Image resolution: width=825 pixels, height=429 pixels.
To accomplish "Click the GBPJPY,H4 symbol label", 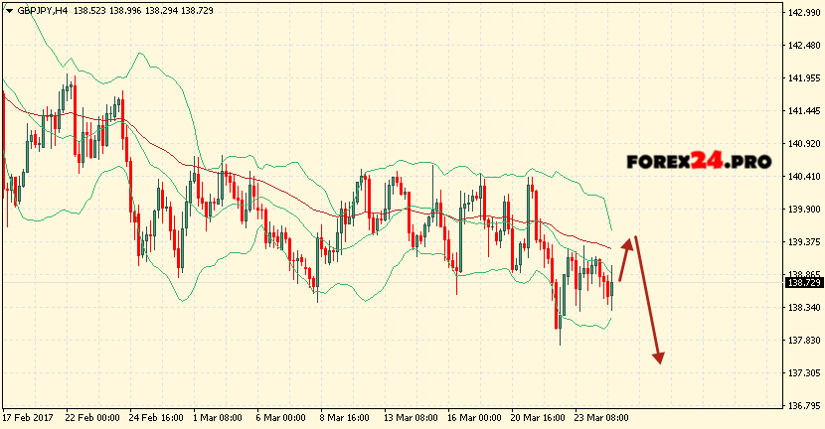I will [43, 8].
